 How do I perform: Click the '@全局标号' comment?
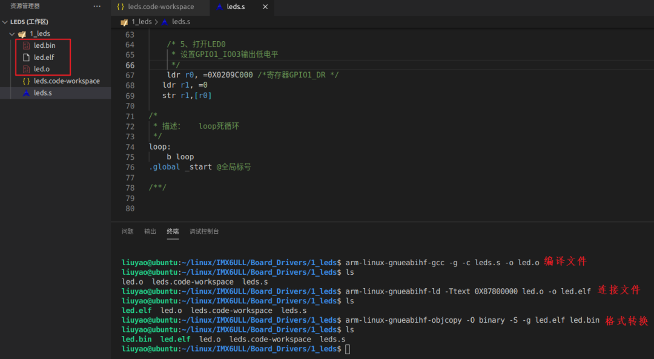coord(234,167)
